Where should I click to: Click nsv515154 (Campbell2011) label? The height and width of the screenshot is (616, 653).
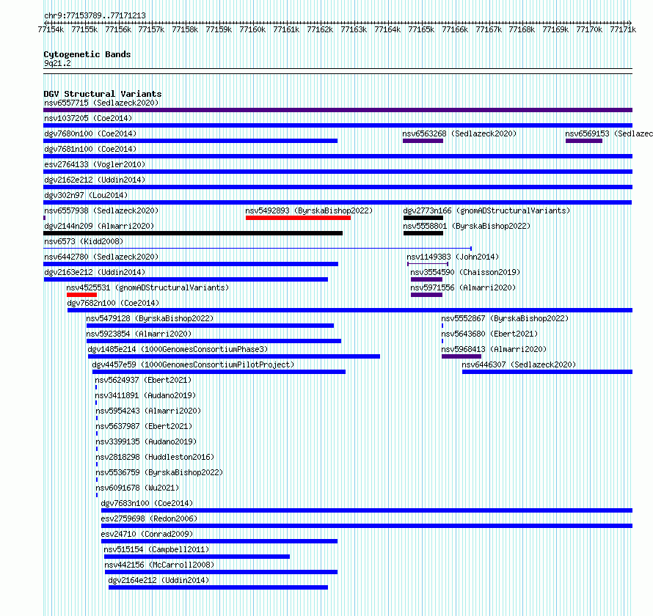156,549
